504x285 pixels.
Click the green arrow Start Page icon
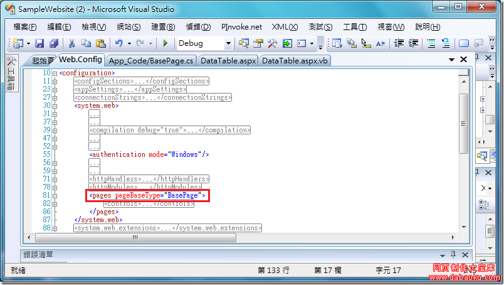[287, 43]
